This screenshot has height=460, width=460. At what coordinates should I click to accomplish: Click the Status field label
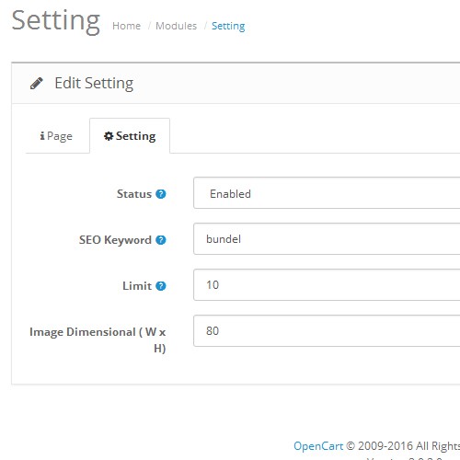134,194
